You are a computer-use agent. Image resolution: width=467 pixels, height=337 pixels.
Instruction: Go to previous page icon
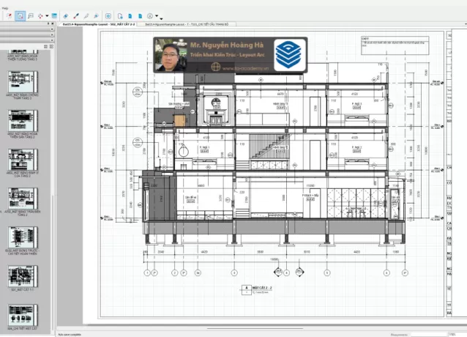click(x=130, y=16)
